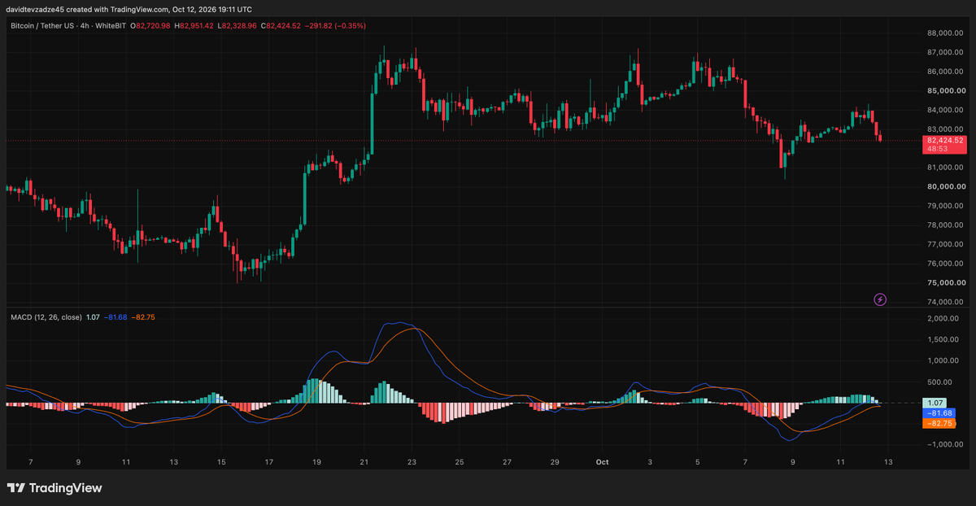Click the 88,000.00 price axis label
Image resolution: width=976 pixels, height=506 pixels.
(x=945, y=33)
